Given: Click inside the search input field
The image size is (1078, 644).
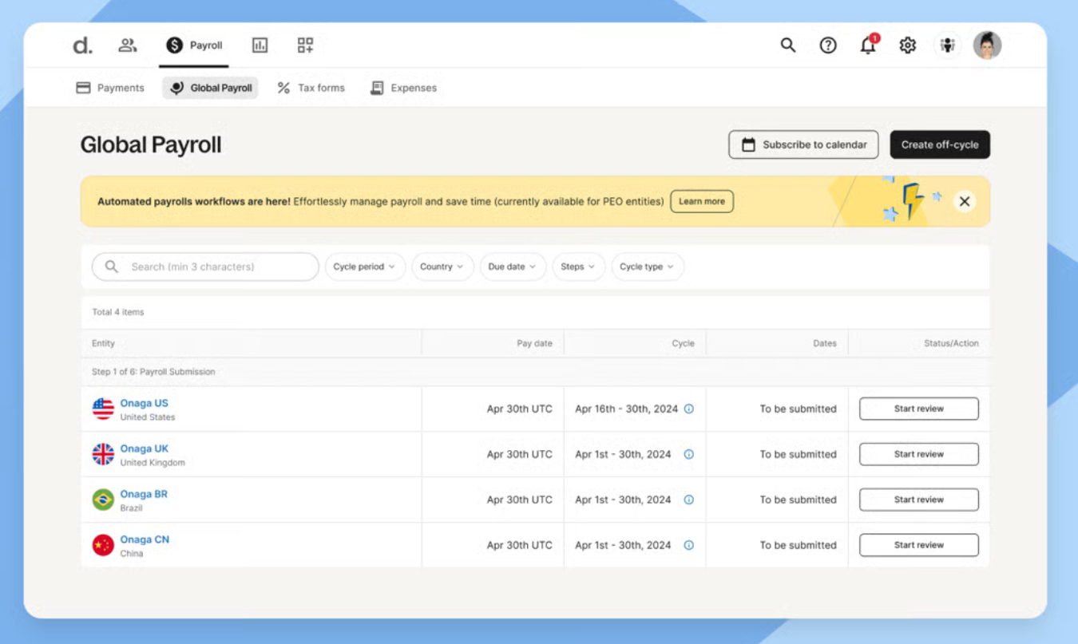Looking at the screenshot, I should (204, 267).
